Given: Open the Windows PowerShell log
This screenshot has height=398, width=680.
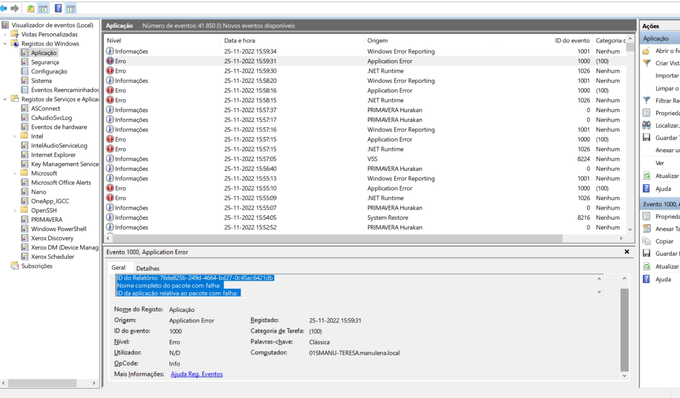Looking at the screenshot, I should tap(58, 229).
